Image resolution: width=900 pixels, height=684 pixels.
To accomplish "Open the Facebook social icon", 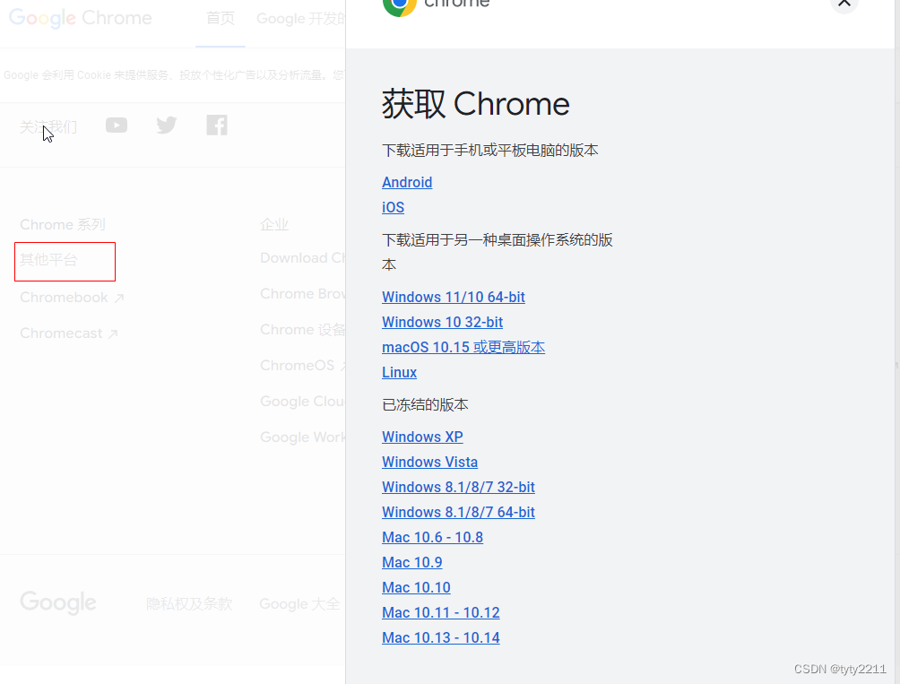I will pos(217,126).
